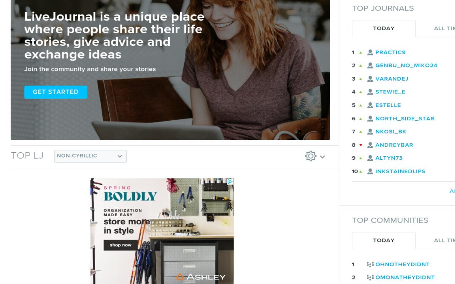Click the GET STARTED button
Image resolution: width=455 pixels, height=284 pixels.
tap(56, 92)
